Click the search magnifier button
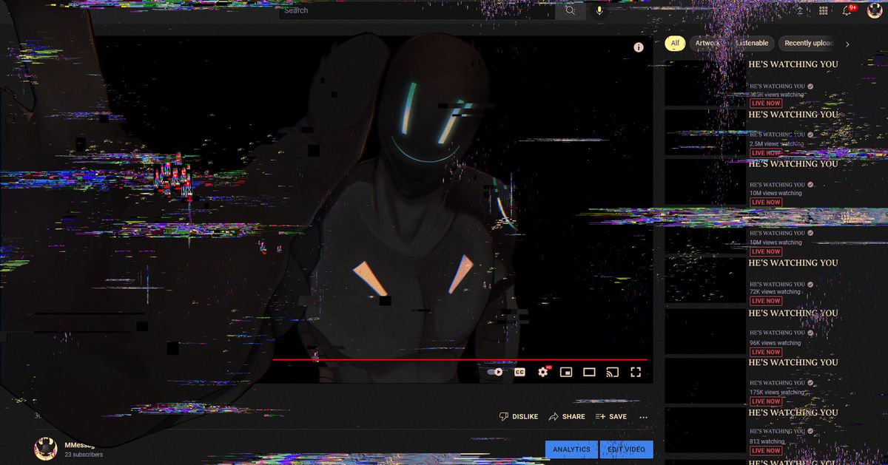888x465 pixels. click(570, 10)
